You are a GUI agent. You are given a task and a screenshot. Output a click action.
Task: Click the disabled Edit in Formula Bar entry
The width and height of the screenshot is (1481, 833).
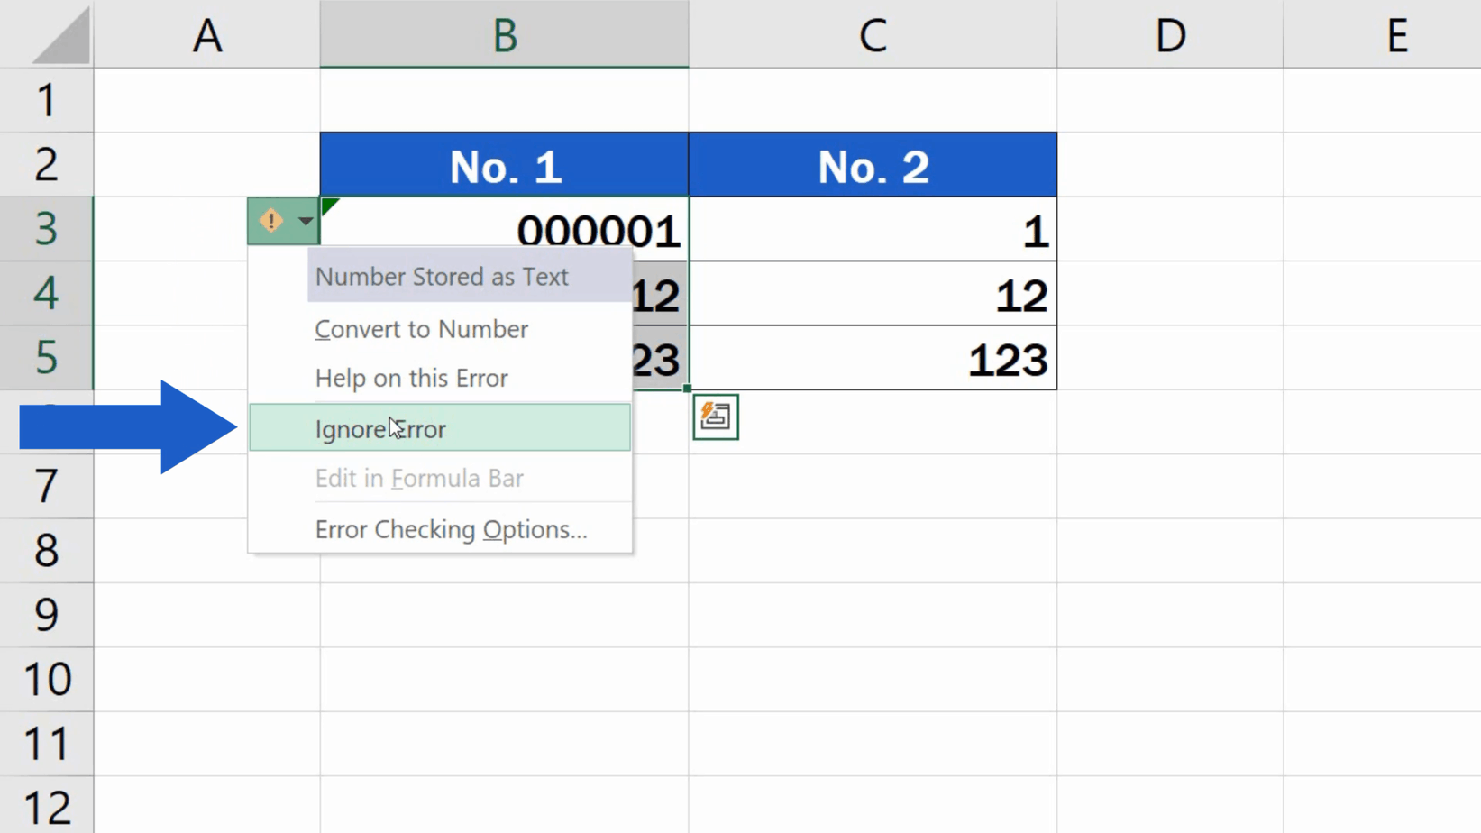[x=418, y=478]
